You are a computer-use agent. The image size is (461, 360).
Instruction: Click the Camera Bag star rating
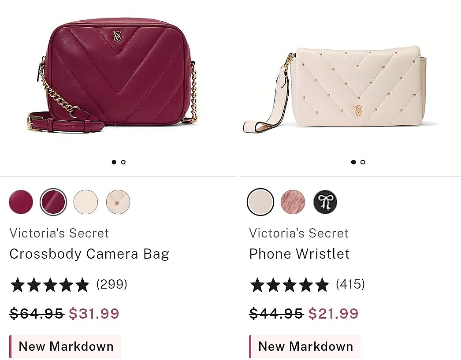[49, 285]
